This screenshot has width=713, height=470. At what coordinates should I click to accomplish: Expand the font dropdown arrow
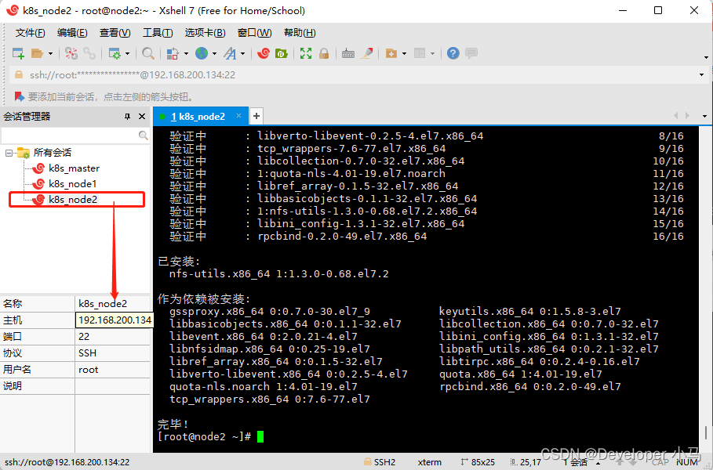[243, 53]
